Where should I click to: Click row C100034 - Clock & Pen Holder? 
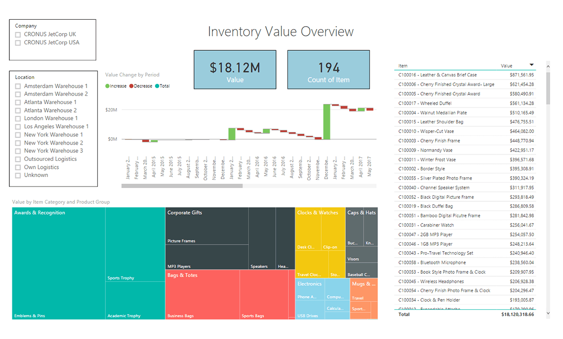click(466, 300)
